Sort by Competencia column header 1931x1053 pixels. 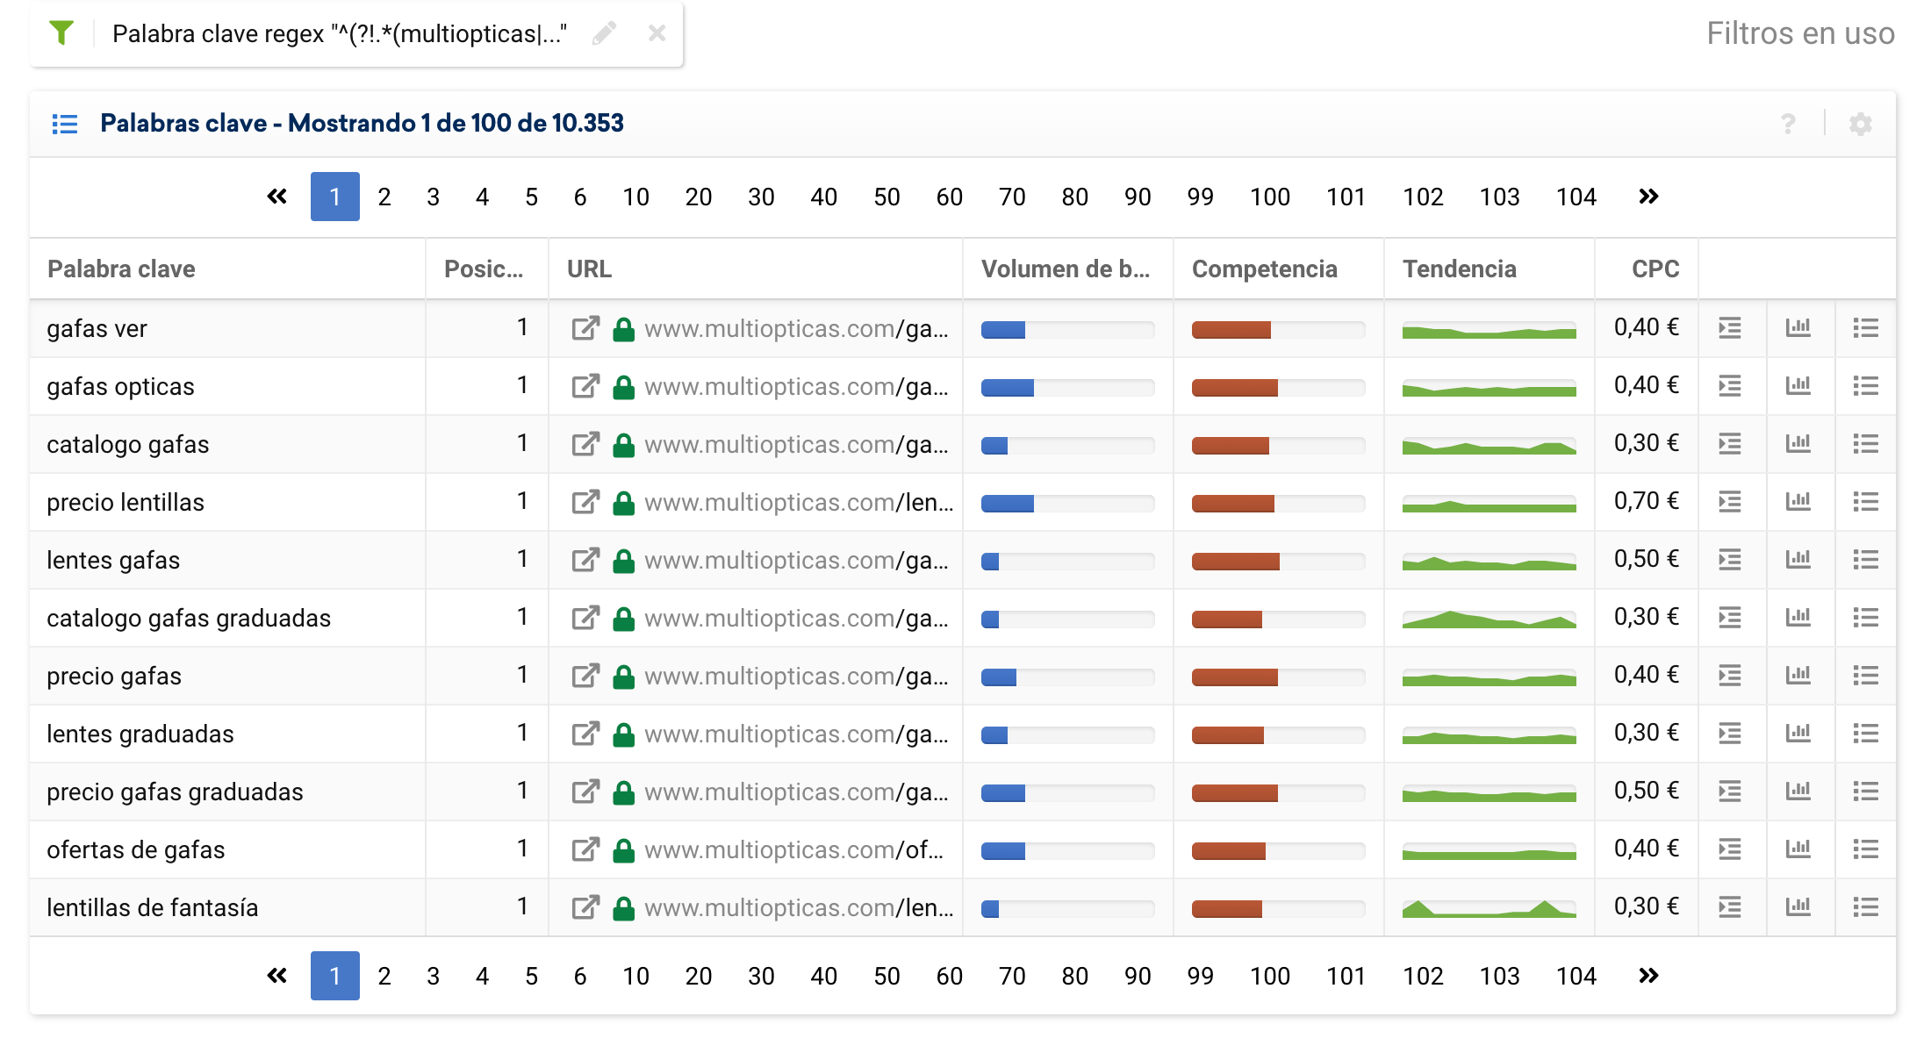click(1265, 269)
